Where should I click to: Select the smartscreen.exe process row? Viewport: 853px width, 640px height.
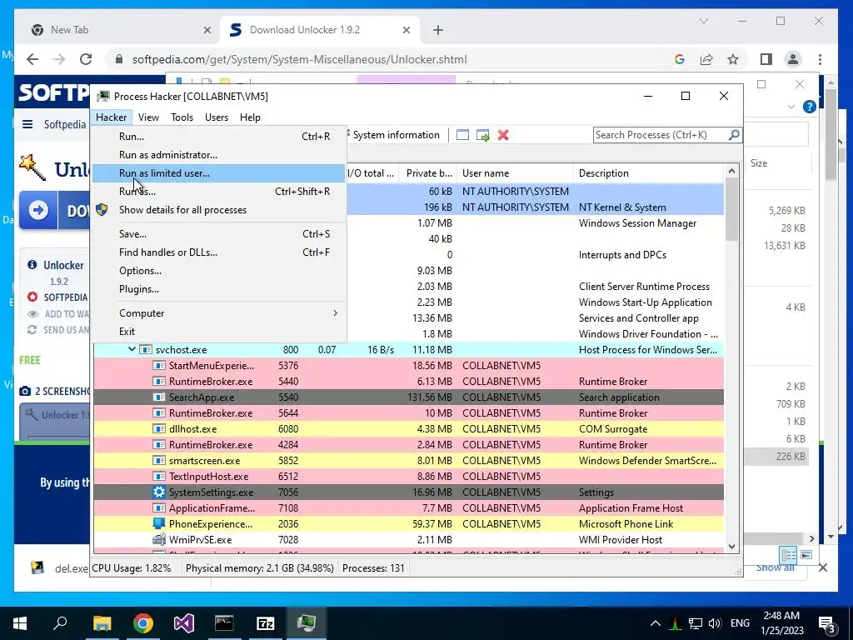(x=408, y=460)
